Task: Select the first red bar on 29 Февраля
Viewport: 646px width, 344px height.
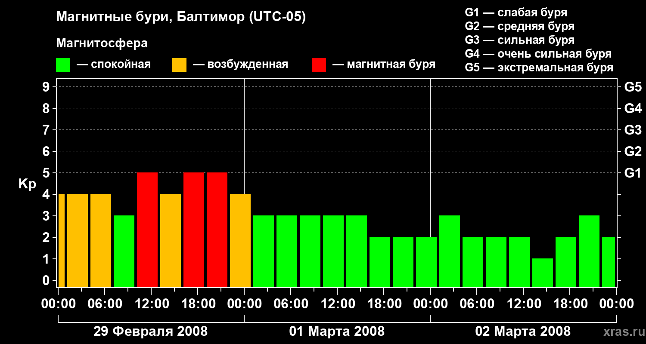Action: click(147, 230)
